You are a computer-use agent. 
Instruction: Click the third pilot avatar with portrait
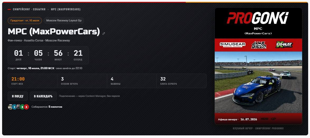point(18,107)
